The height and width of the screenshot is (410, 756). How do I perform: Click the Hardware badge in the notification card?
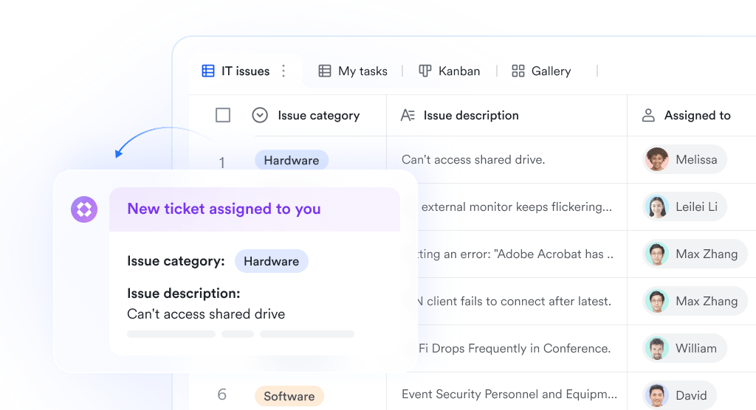(x=272, y=261)
